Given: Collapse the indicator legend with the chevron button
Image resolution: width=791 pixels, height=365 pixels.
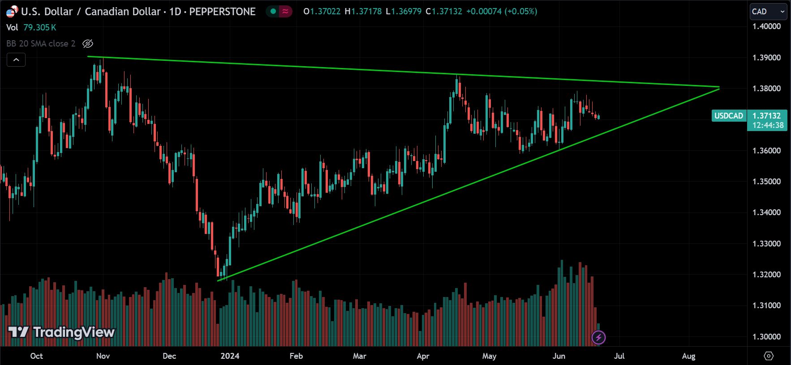Looking at the screenshot, I should point(16,59).
